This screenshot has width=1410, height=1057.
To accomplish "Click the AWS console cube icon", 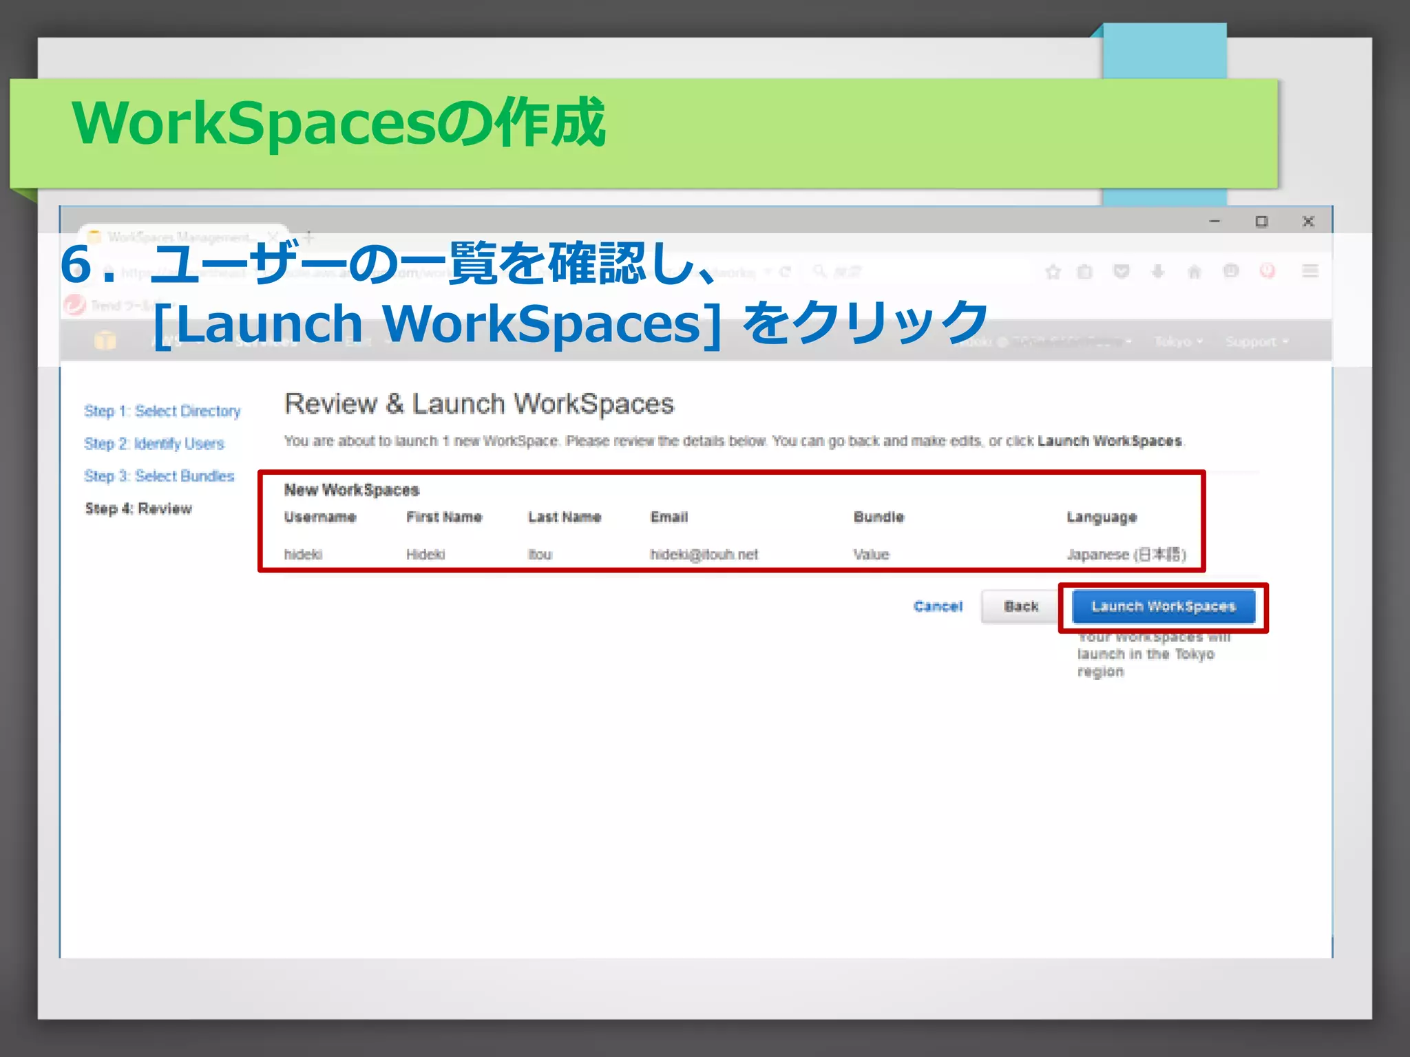I will click(105, 341).
